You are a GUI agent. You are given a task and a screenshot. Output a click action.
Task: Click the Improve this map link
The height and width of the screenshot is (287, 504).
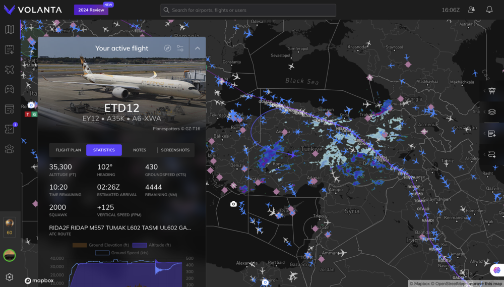485,283
